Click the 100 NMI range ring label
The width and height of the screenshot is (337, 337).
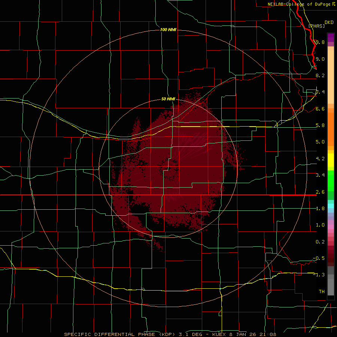(168, 30)
